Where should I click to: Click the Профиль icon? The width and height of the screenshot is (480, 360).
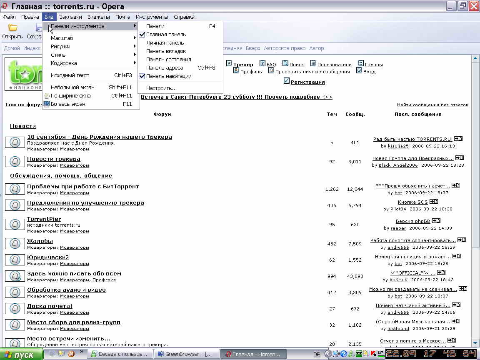click(236, 70)
